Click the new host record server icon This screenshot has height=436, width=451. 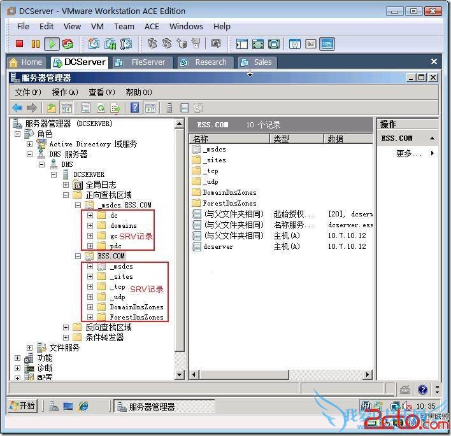(169, 108)
